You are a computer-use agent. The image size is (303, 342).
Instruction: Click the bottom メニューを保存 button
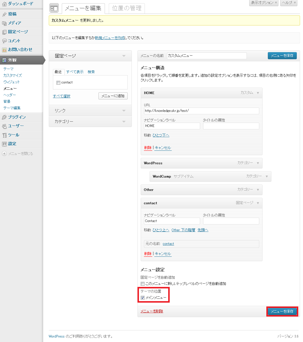pyautogui.click(x=282, y=312)
